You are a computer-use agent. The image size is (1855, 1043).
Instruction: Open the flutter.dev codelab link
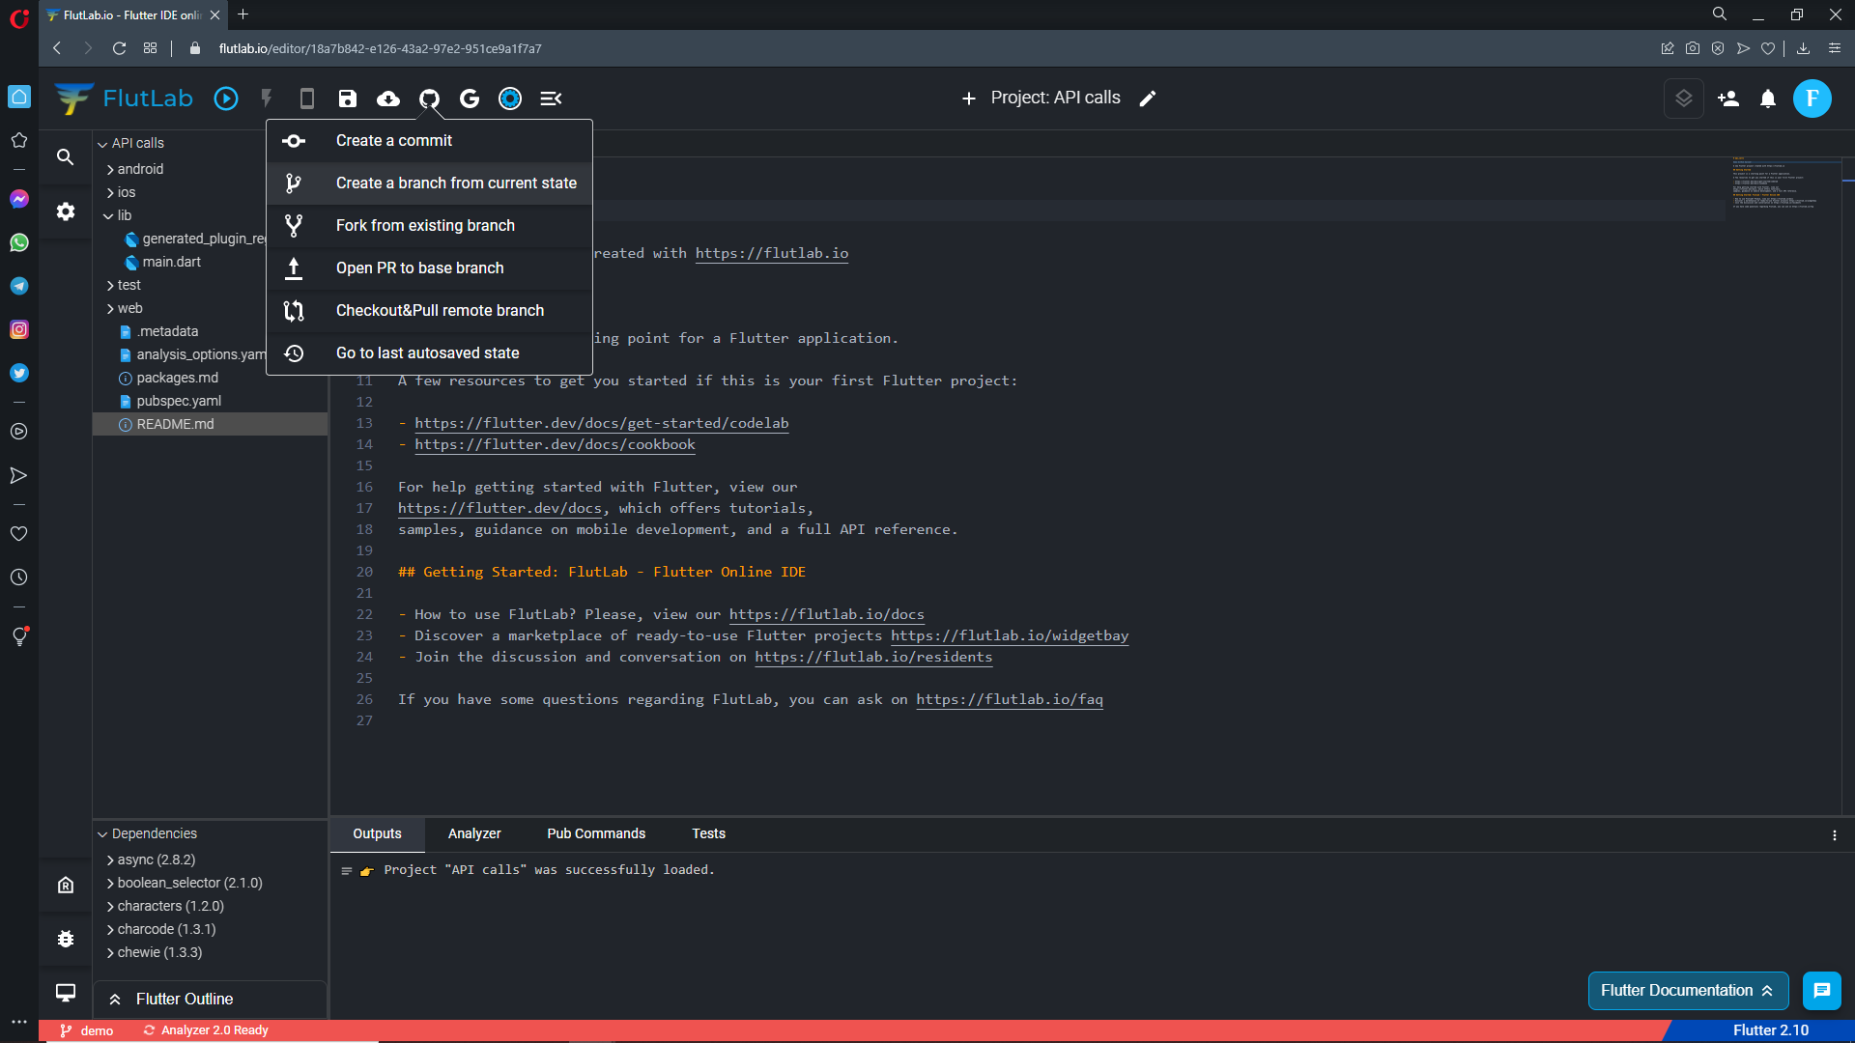[x=601, y=423]
